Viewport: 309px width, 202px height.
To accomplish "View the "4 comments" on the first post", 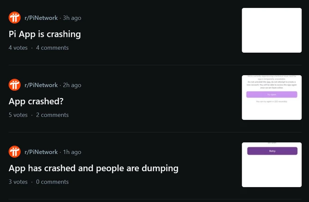I will point(52,48).
